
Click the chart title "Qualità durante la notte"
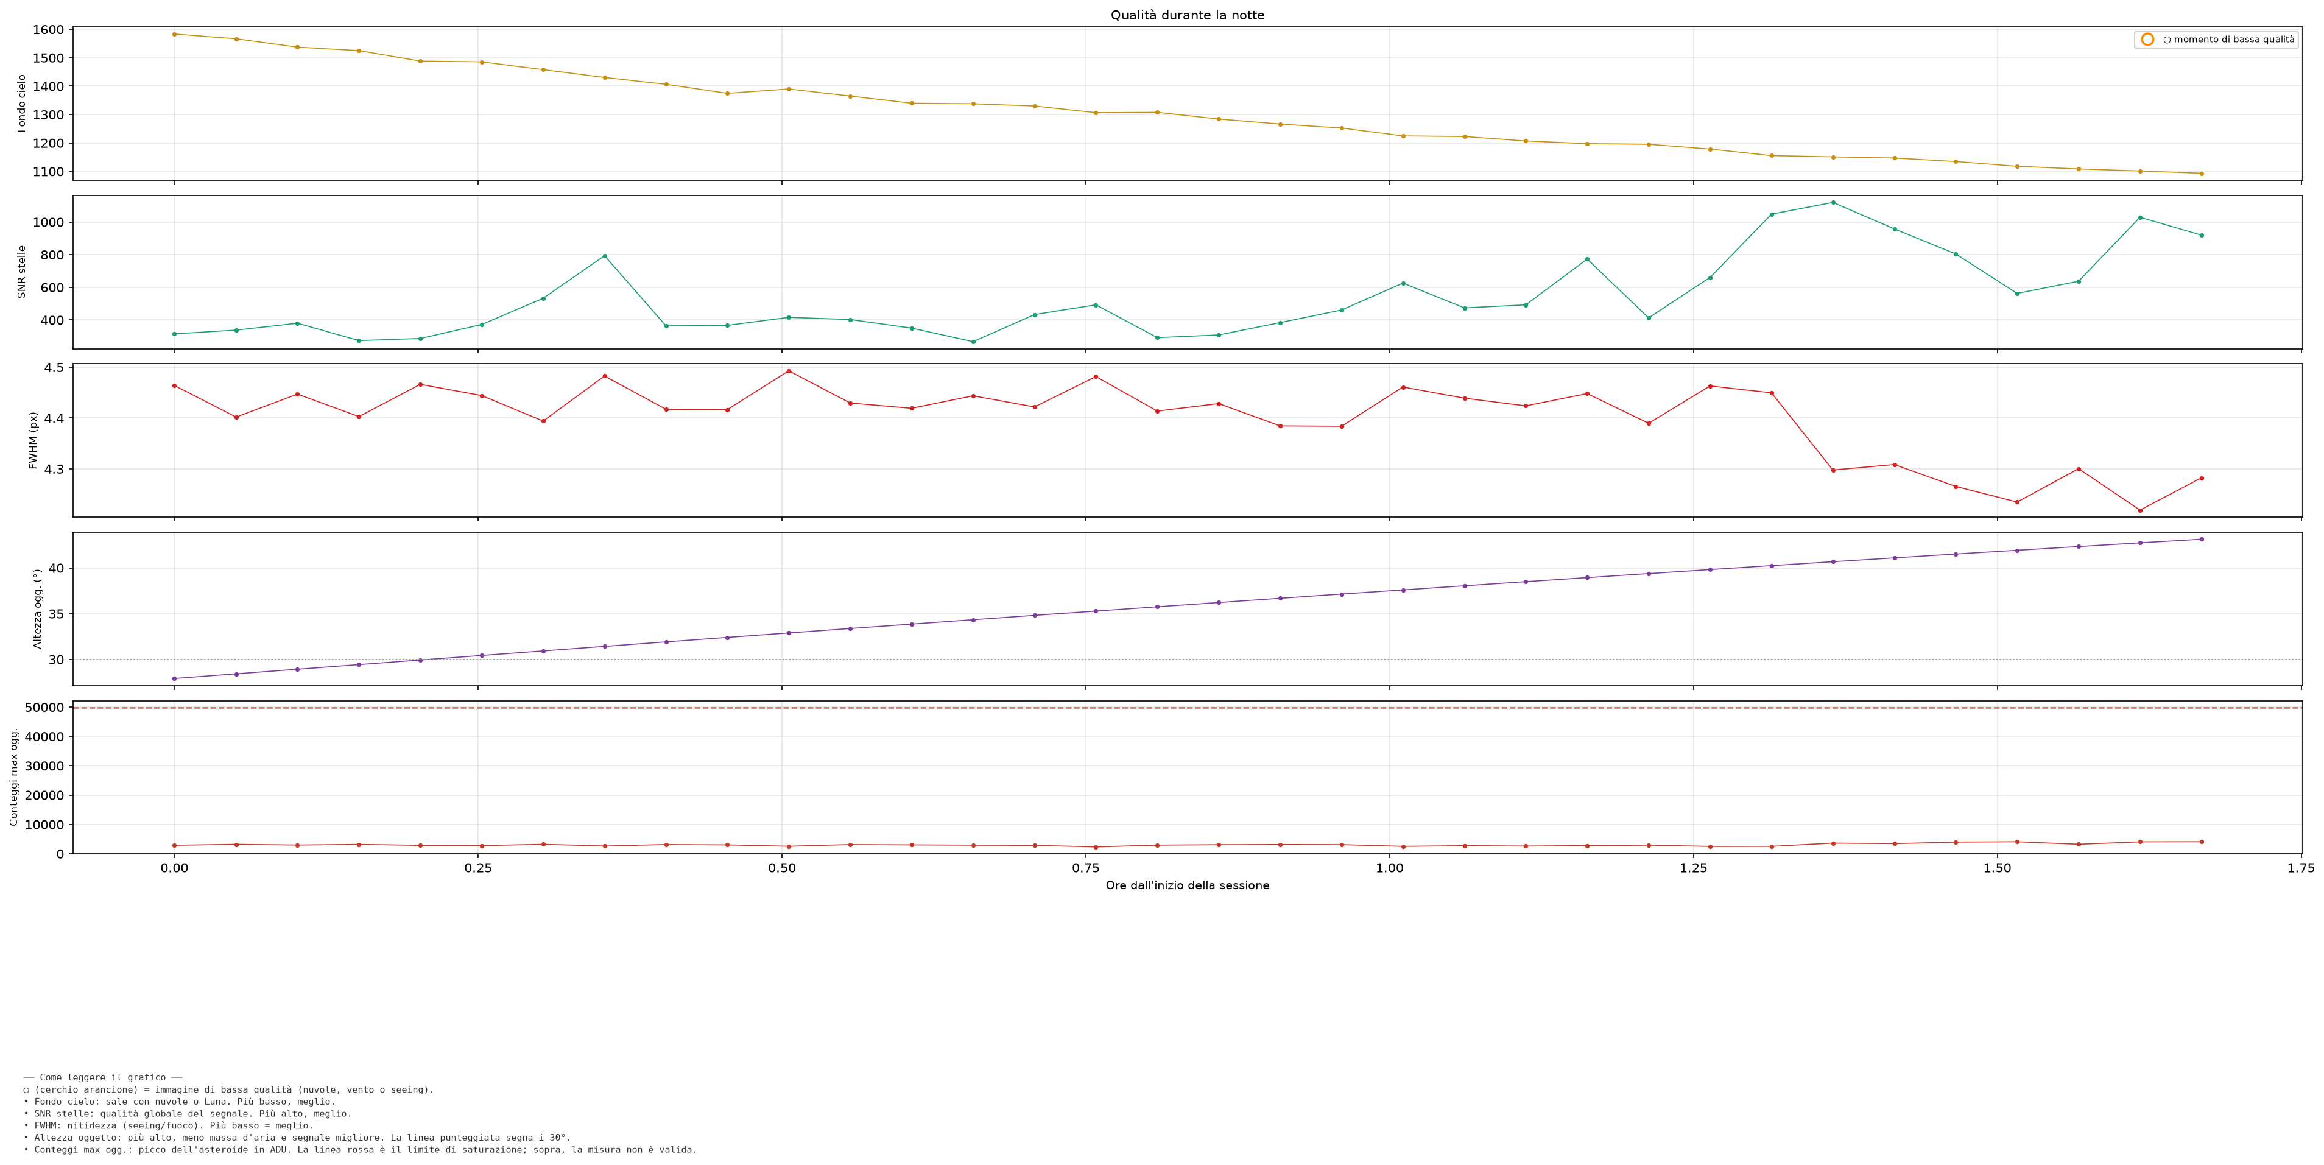tap(1187, 15)
